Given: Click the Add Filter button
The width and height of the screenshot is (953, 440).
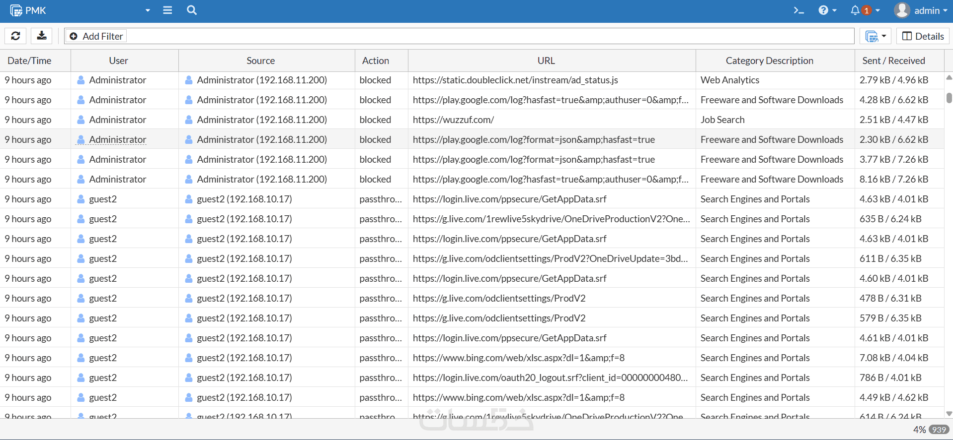Looking at the screenshot, I should (97, 36).
